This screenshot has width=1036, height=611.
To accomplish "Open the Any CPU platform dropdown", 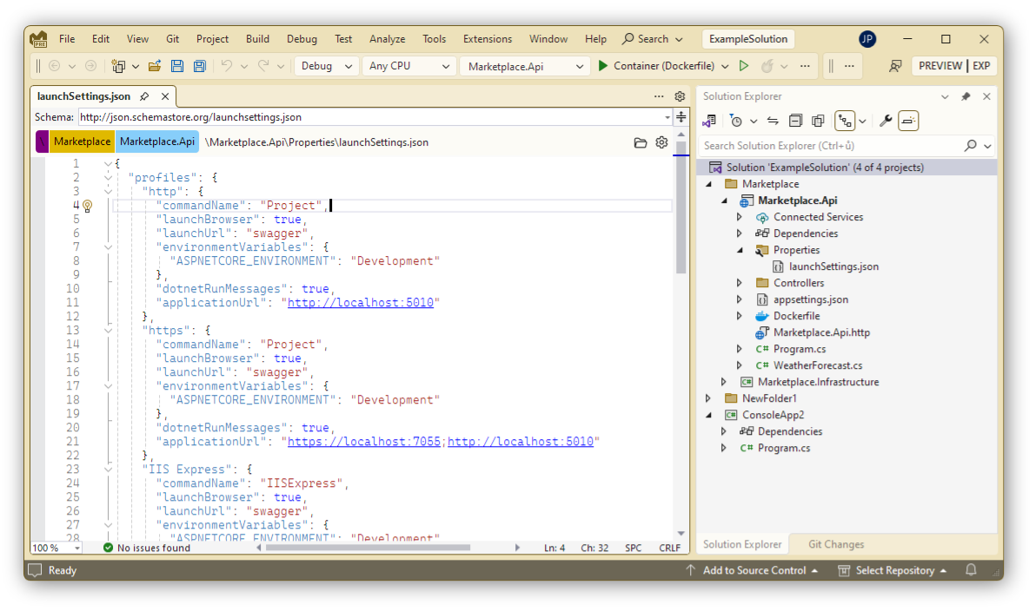I will [408, 66].
